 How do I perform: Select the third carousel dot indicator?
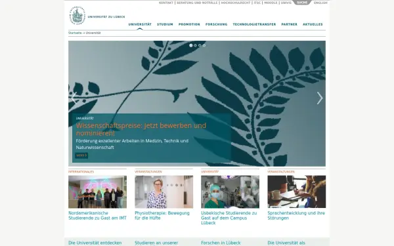point(200,45)
